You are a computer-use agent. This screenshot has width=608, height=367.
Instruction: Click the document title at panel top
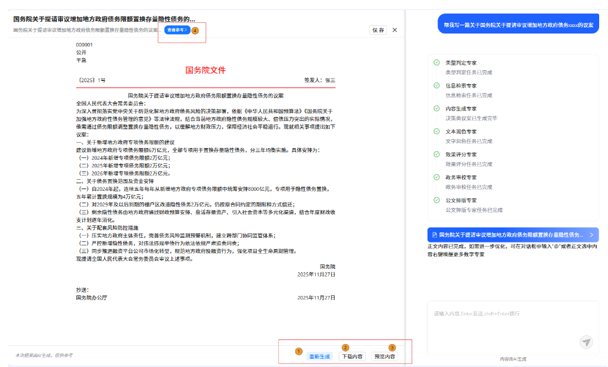(x=104, y=19)
